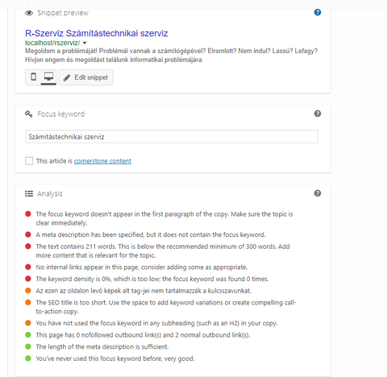Click the Edit snippet button

[x=86, y=77]
